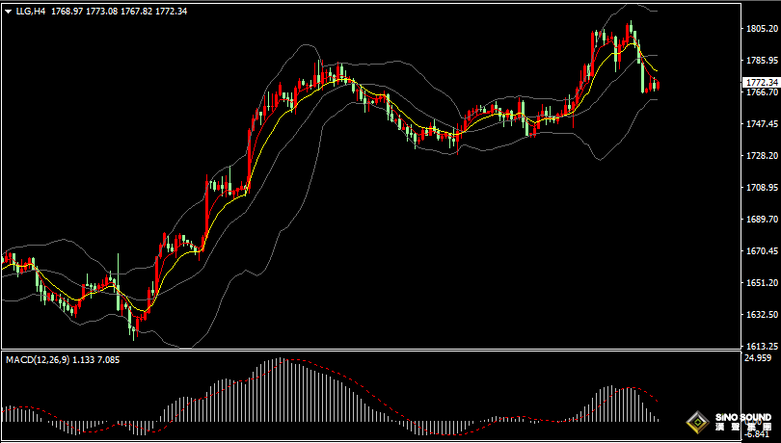Click the -6.841 MACD scale value

759,434
